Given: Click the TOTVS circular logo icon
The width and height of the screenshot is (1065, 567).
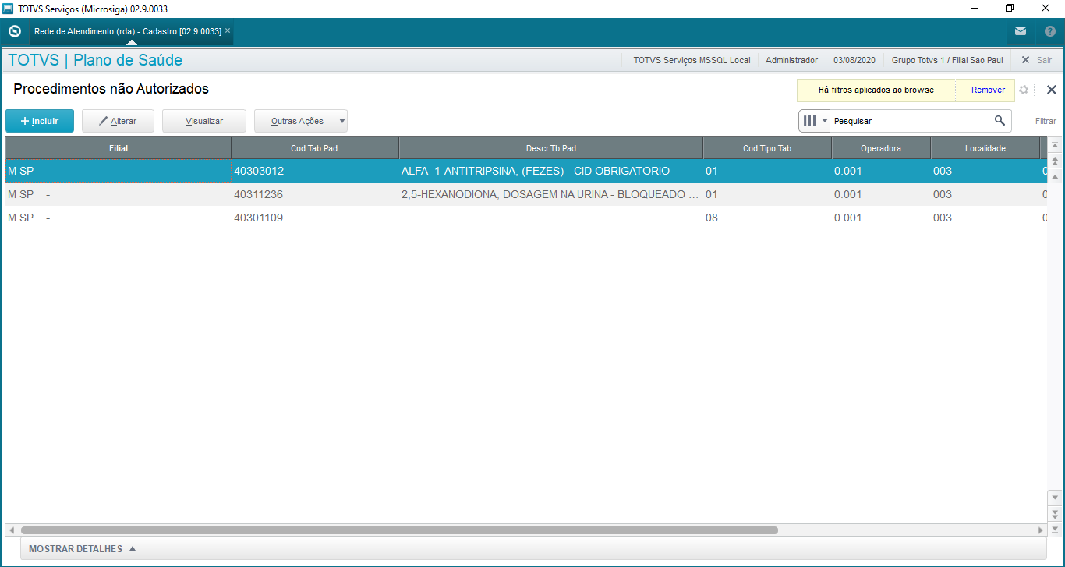Looking at the screenshot, I should pyautogui.click(x=14, y=32).
